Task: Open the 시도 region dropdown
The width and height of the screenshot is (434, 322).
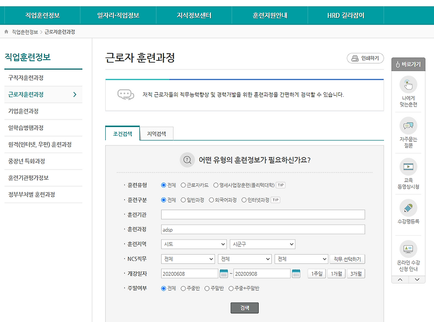Action: pyautogui.click(x=194, y=244)
